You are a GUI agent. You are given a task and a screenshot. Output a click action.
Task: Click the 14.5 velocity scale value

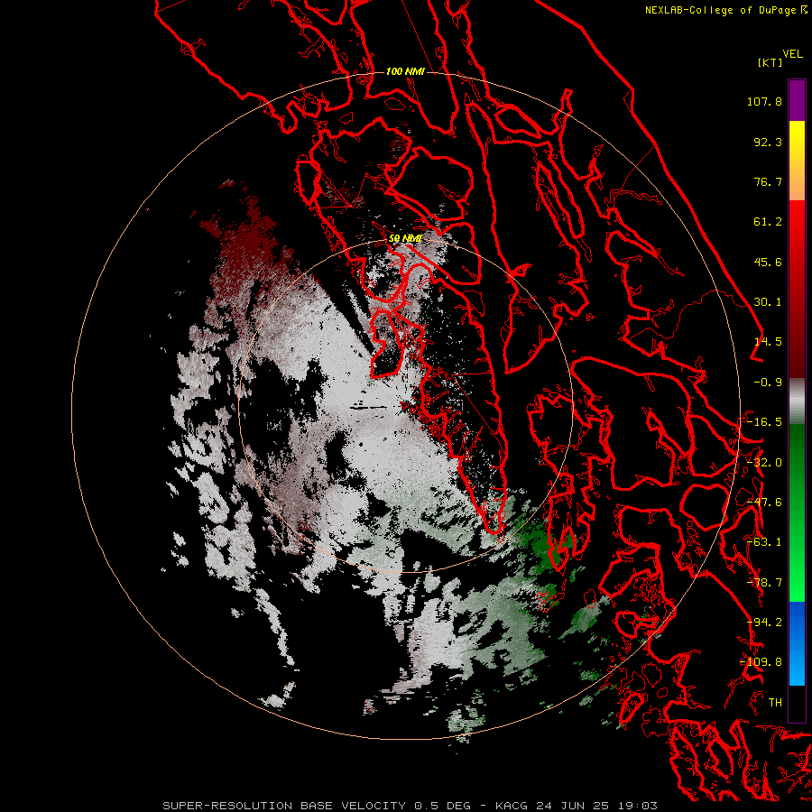pyautogui.click(x=768, y=342)
